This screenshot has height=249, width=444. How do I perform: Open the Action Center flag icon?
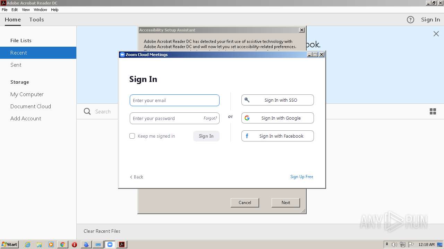(411, 245)
